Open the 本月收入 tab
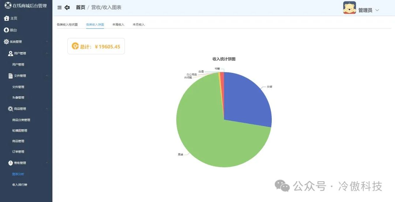 coord(139,25)
